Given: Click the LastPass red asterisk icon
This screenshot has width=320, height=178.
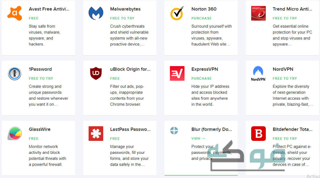Looking at the screenshot, I should pyautogui.click(x=96, y=134).
